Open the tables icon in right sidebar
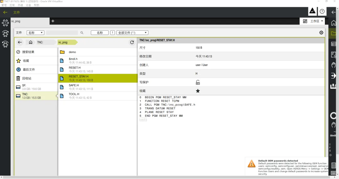339x179 pixels. click(x=334, y=44)
